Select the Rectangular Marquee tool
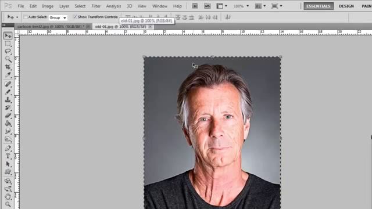 pyautogui.click(x=8, y=44)
